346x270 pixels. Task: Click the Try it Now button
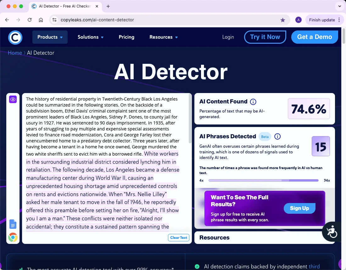point(265,37)
